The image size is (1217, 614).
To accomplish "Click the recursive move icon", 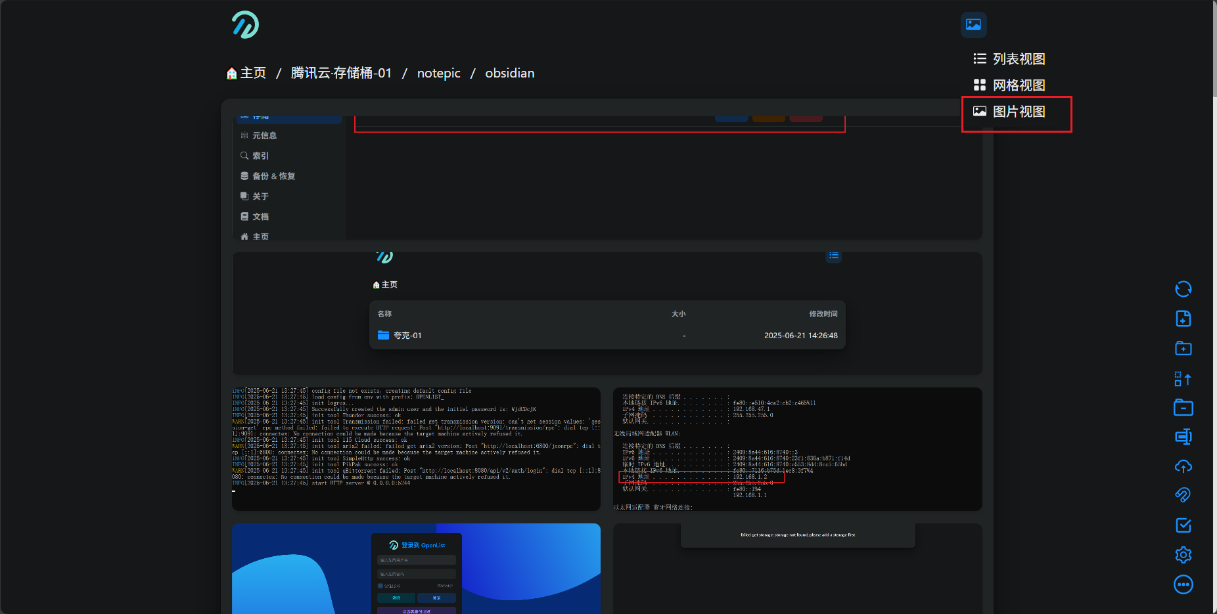I will click(1183, 378).
